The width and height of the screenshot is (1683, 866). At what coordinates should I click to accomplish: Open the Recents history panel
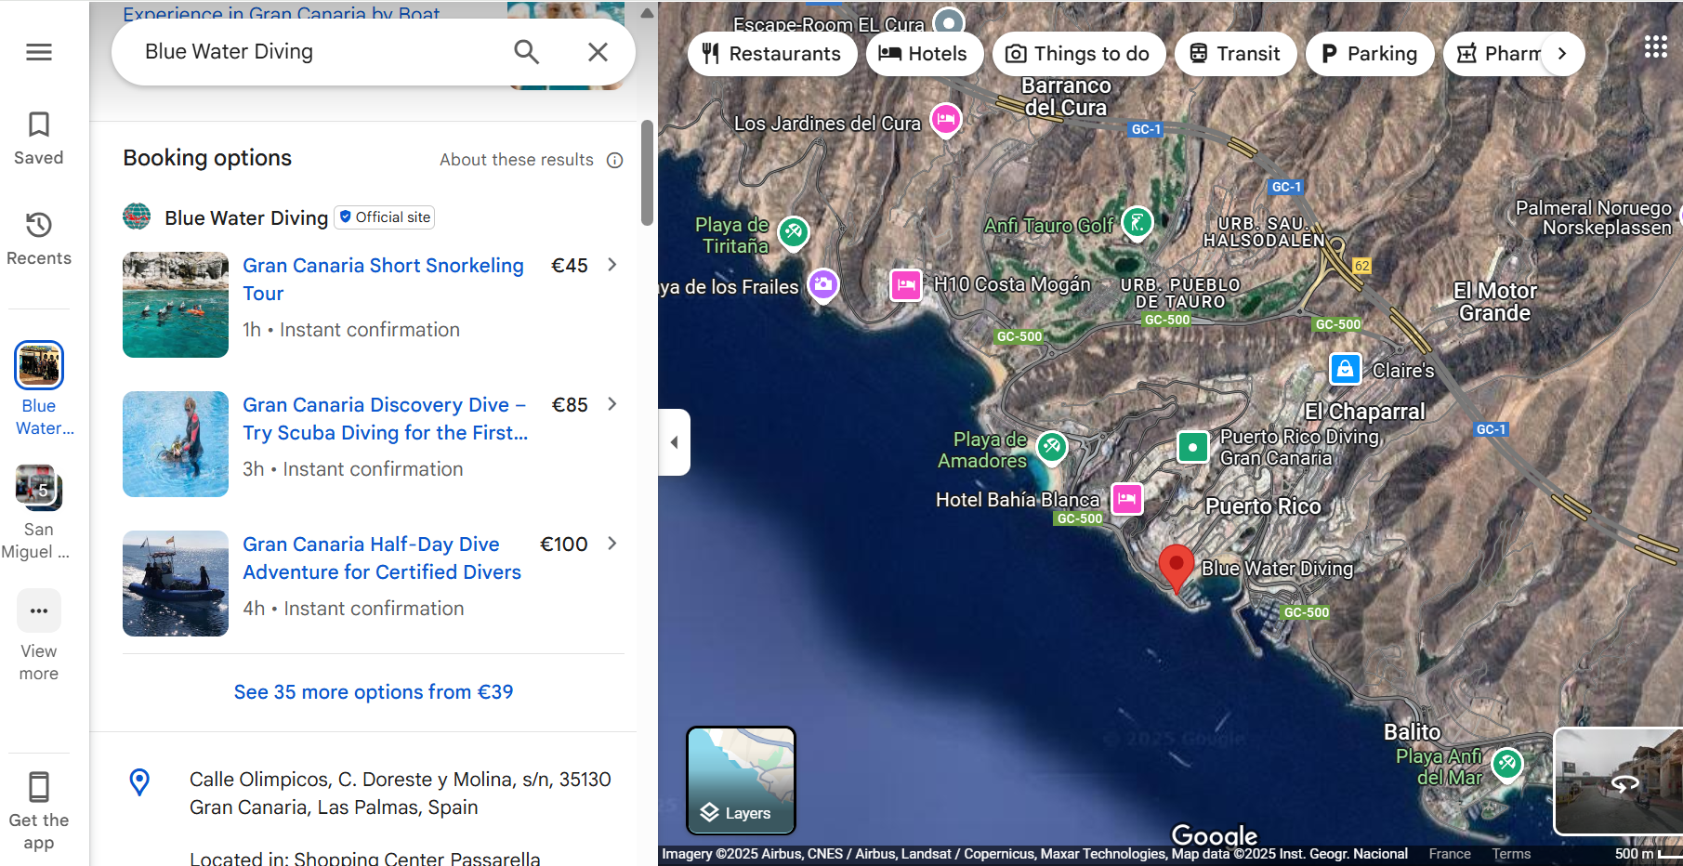(x=39, y=239)
